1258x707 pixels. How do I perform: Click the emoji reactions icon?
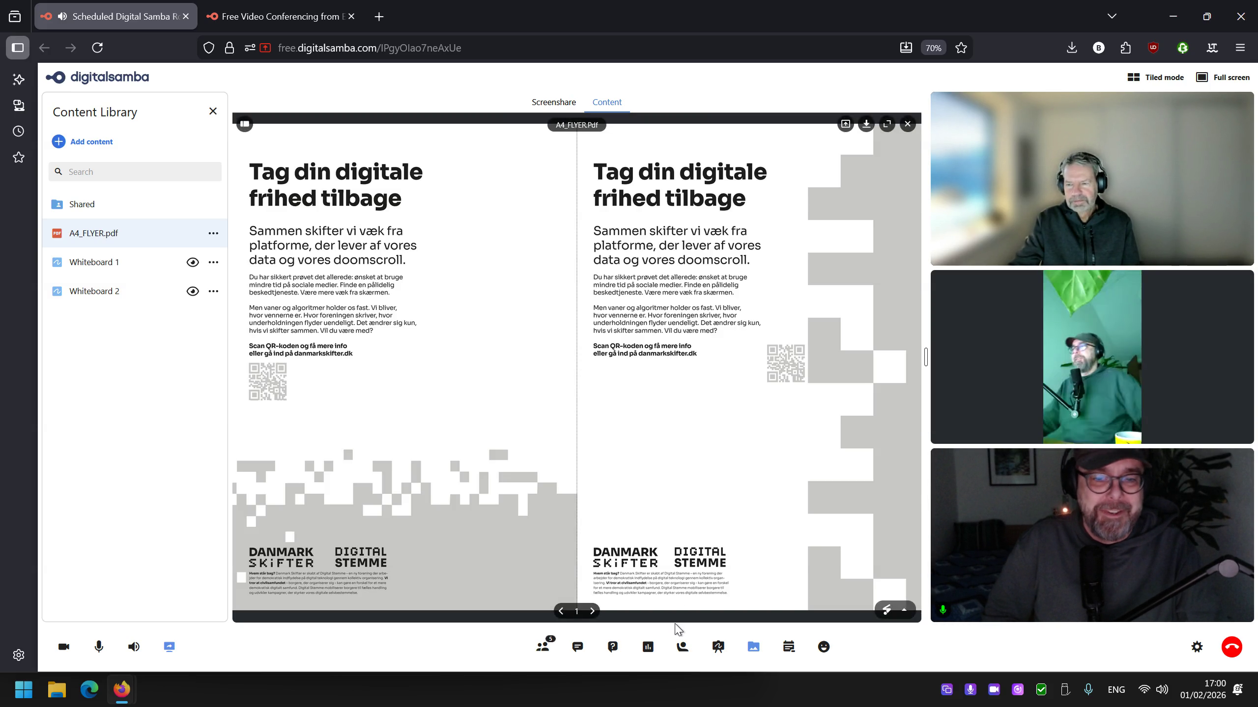[x=824, y=647]
